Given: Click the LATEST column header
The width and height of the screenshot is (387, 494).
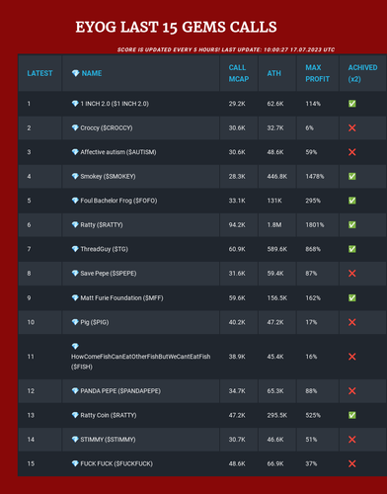Looking at the screenshot, I should click(39, 73).
